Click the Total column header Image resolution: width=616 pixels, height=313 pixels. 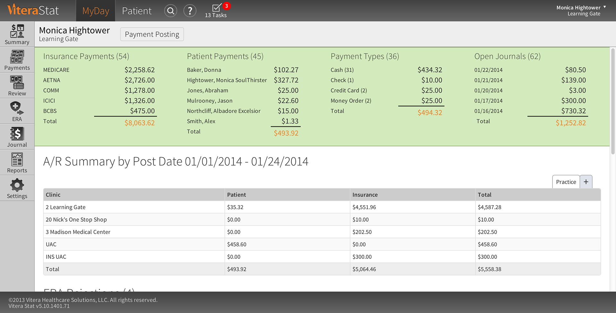538,195
